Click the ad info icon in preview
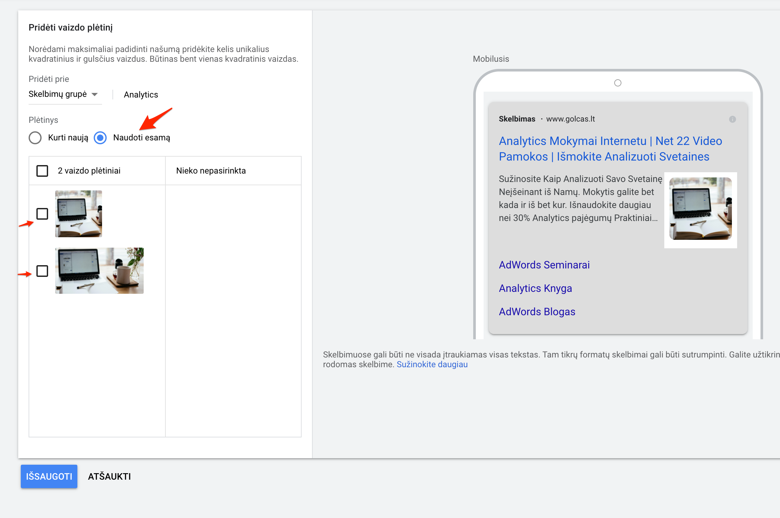780x518 pixels. coord(733,119)
